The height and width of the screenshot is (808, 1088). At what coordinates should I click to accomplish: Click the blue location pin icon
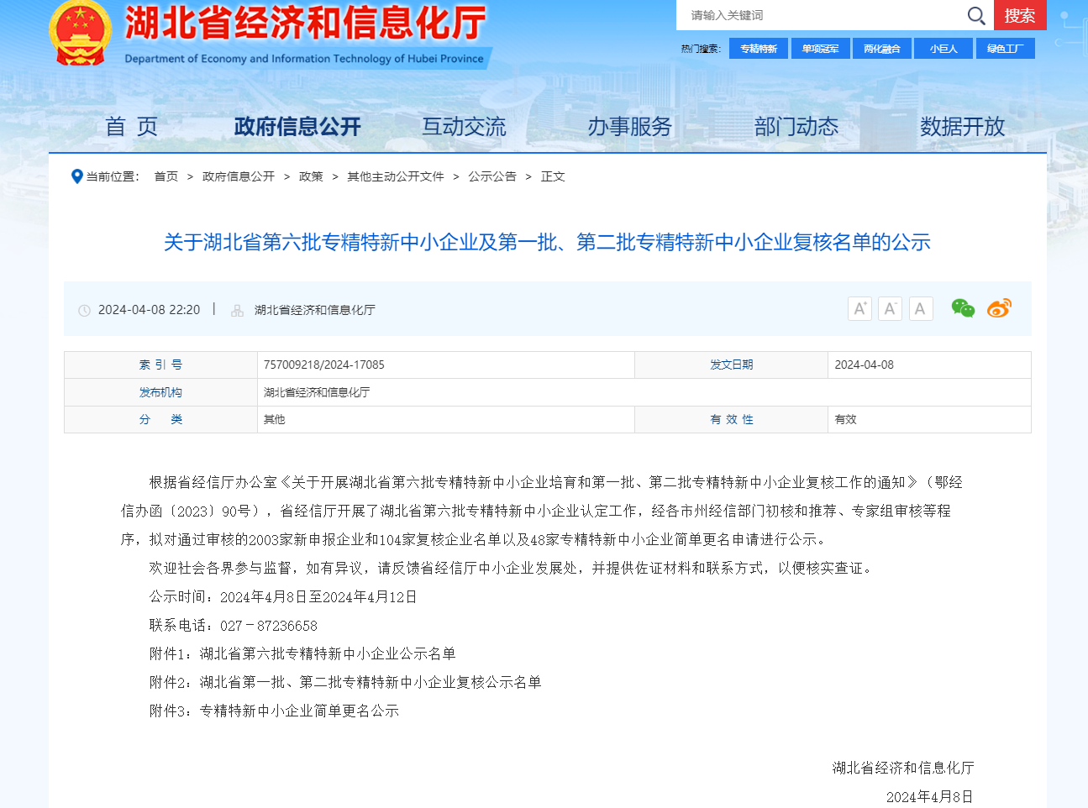tap(77, 176)
